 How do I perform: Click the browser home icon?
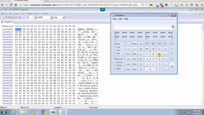coord(16,5)
